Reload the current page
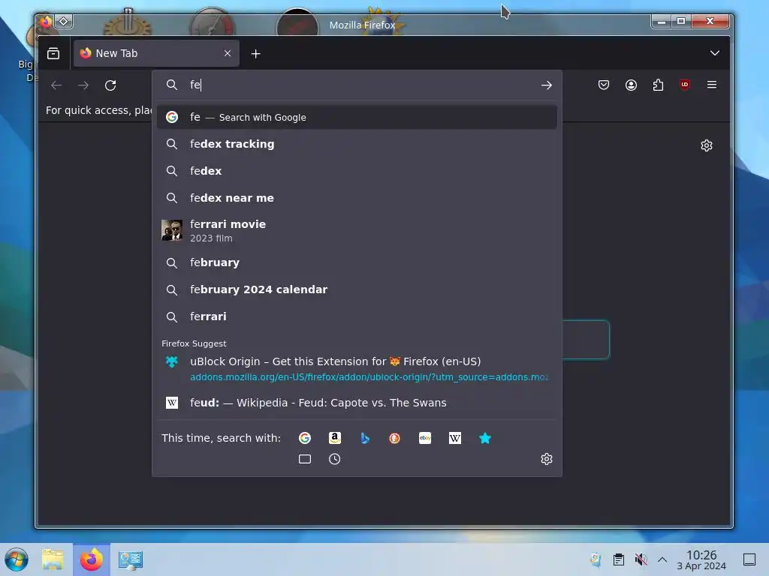769x576 pixels. (110, 85)
